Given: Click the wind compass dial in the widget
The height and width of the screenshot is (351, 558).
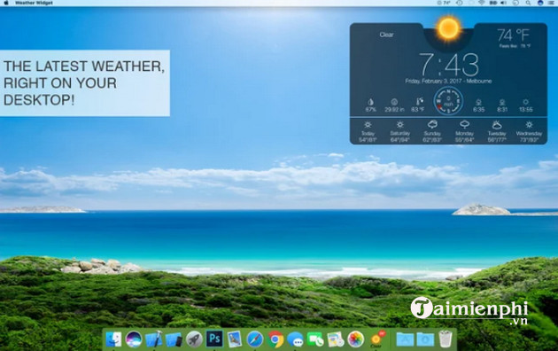Looking at the screenshot, I should click(448, 102).
